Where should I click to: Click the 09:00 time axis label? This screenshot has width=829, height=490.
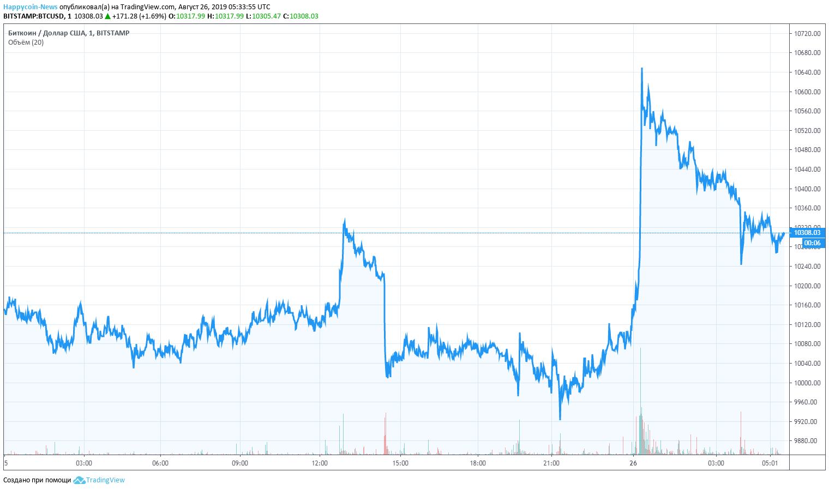[240, 463]
